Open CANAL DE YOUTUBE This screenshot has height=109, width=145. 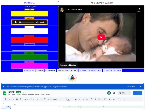coord(90,71)
